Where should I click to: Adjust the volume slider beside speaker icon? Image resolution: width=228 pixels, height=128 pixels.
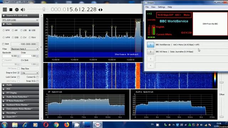point(44,10)
